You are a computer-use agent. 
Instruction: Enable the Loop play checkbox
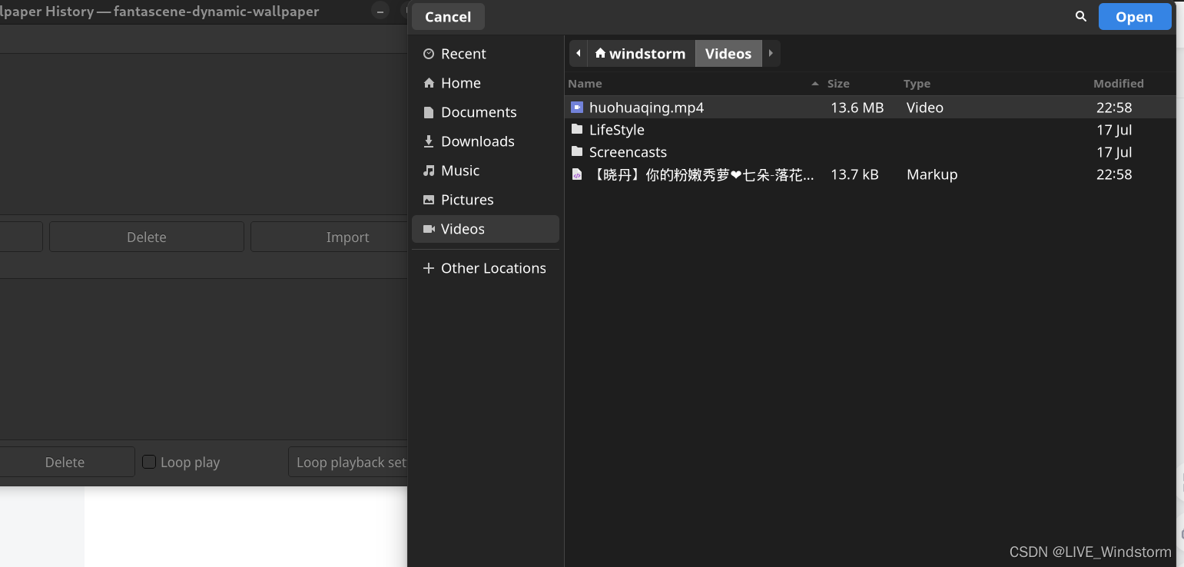pyautogui.click(x=149, y=461)
